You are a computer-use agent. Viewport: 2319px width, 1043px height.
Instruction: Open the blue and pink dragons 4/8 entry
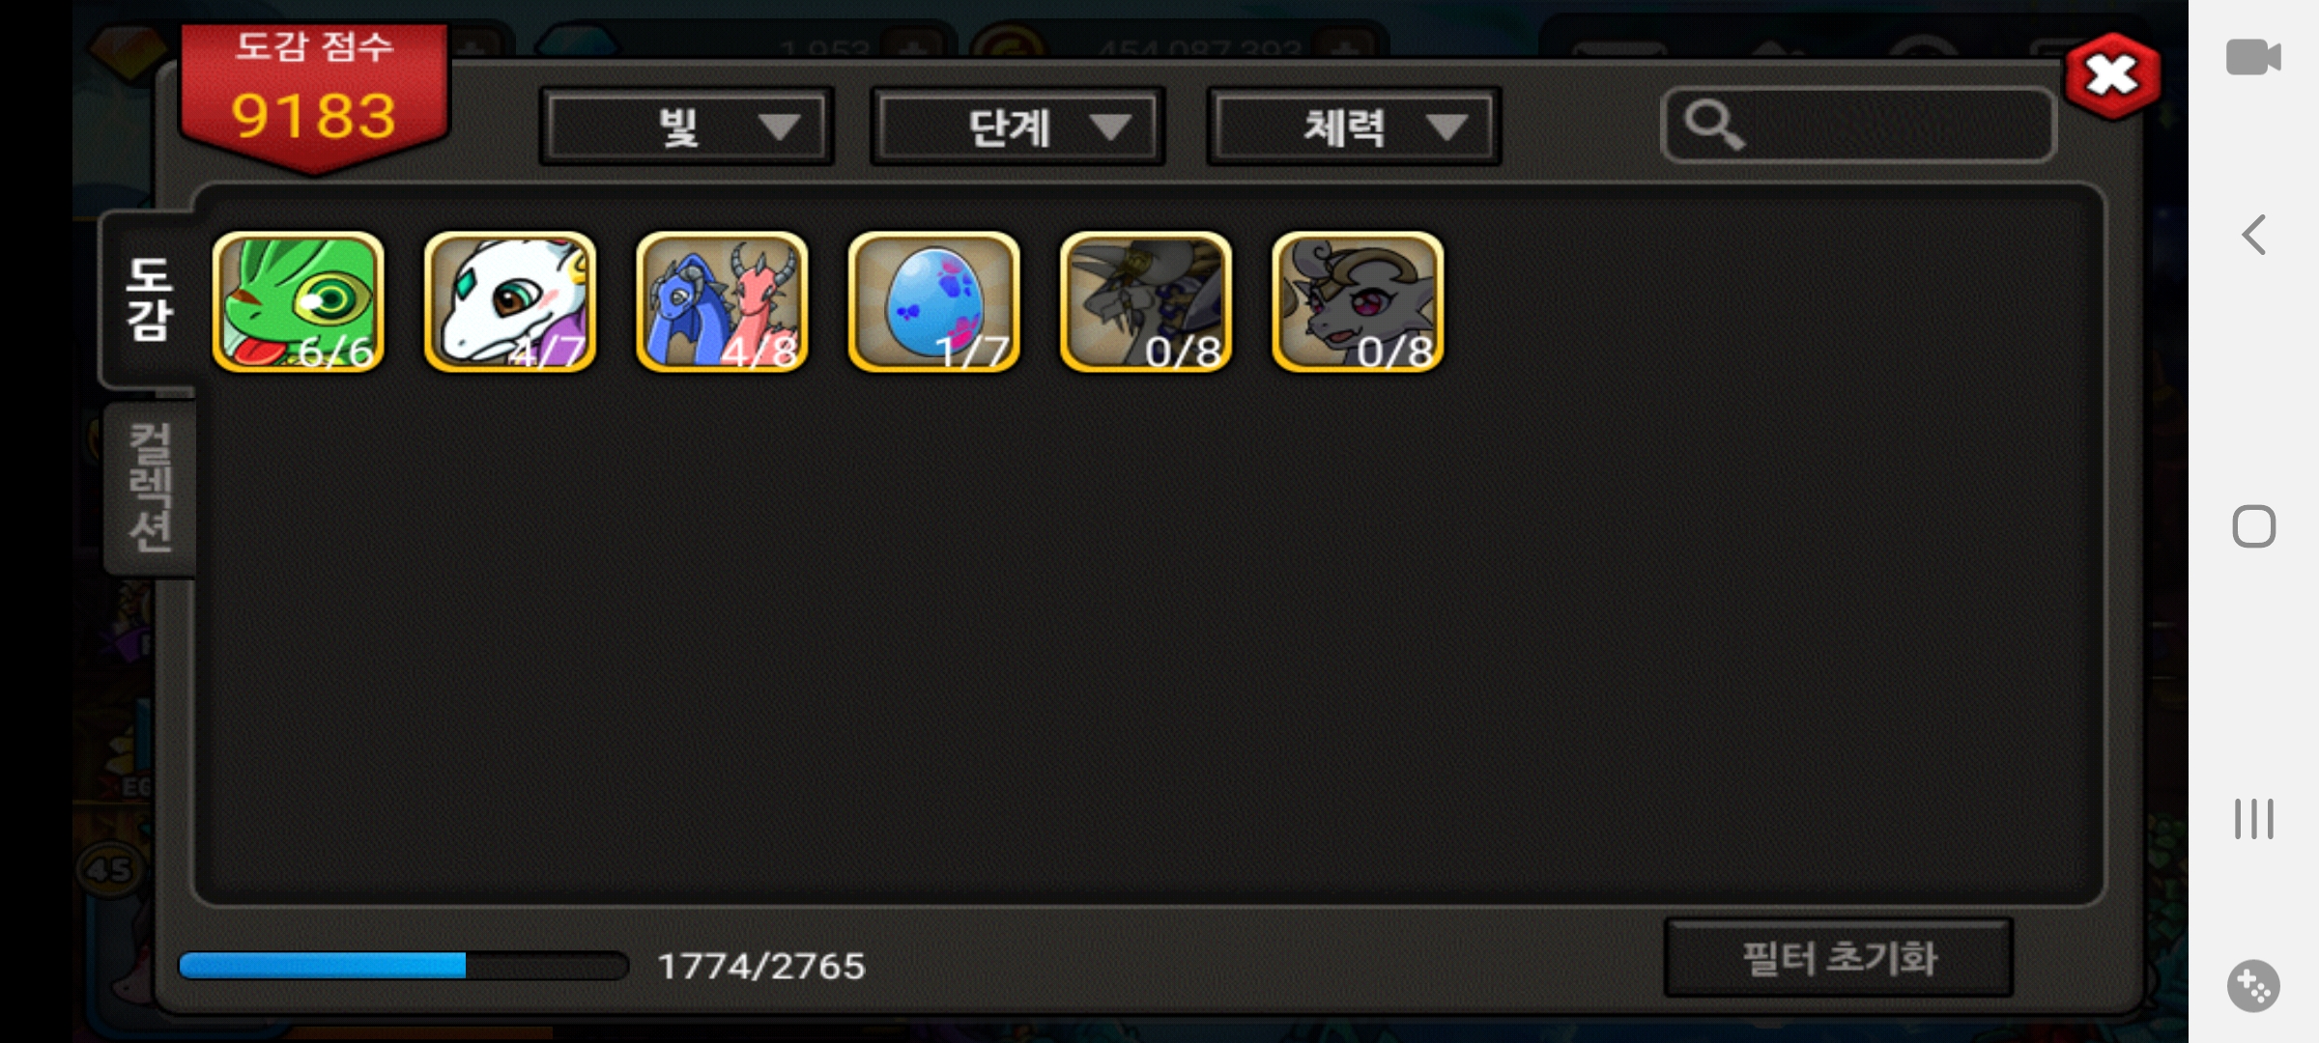tap(722, 301)
